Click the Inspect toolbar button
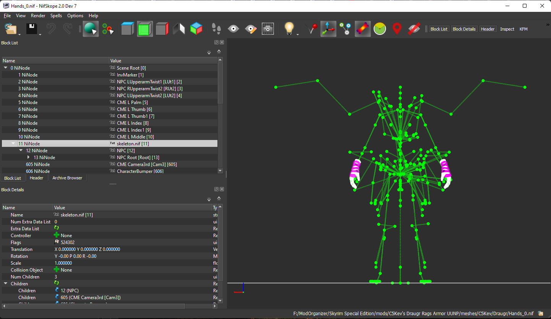This screenshot has width=551, height=319. pyautogui.click(x=507, y=29)
